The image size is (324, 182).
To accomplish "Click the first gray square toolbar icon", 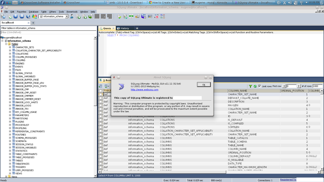I will [97, 17].
